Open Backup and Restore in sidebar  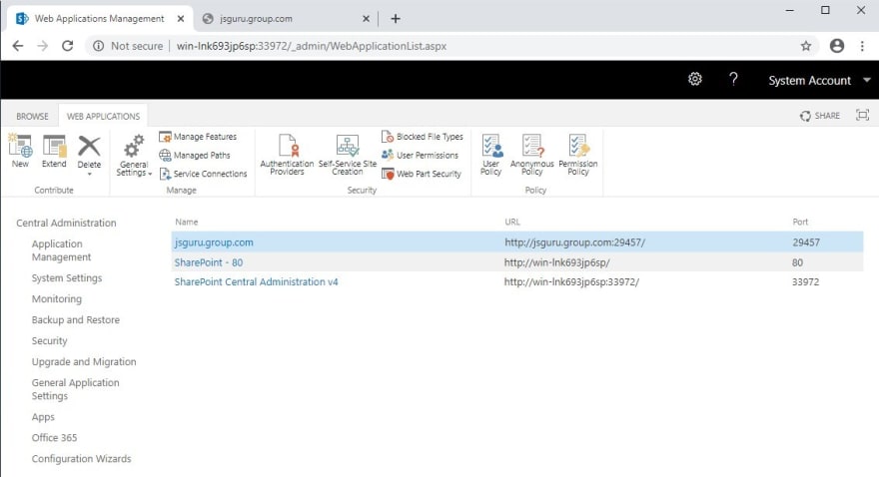(76, 319)
